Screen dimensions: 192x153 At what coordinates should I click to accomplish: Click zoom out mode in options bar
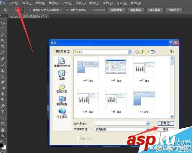coord(22,10)
